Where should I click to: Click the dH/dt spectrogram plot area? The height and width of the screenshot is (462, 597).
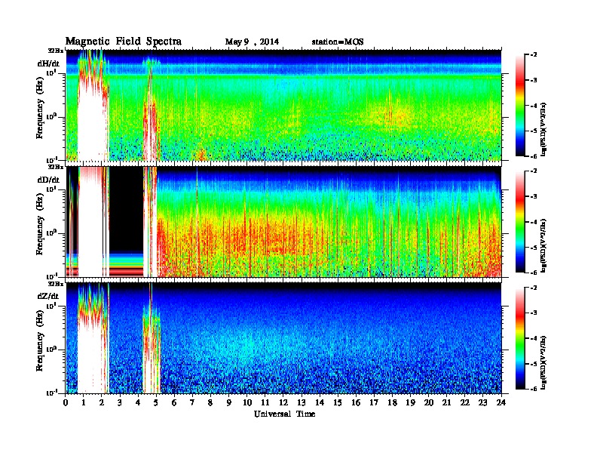click(284, 105)
